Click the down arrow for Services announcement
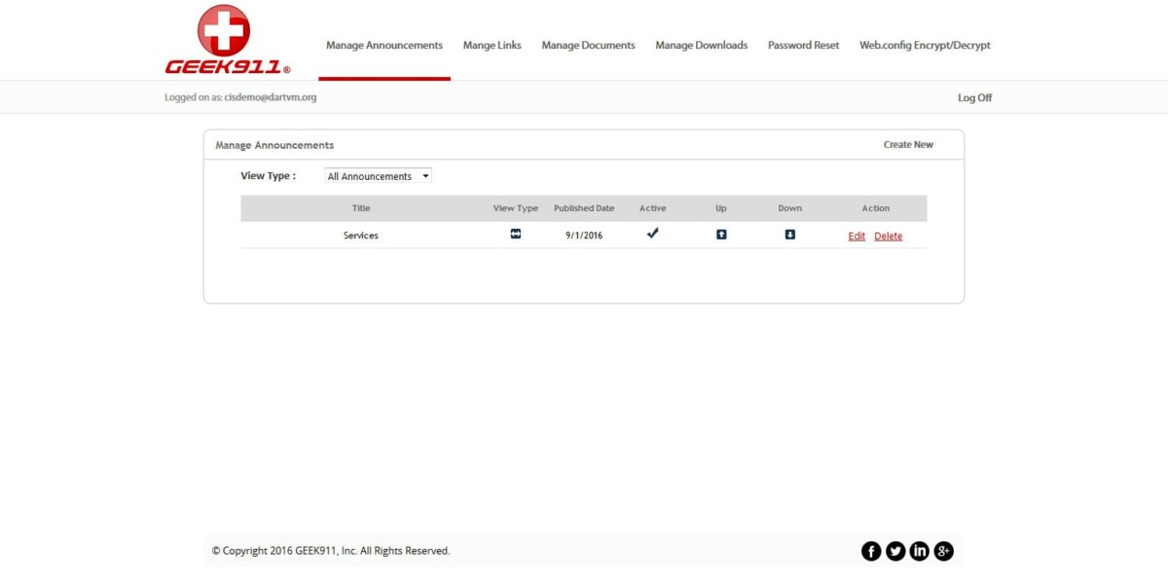Viewport: 1168px width, 584px height. pos(789,234)
